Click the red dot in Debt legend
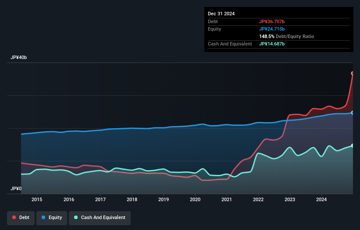The image size is (360, 230). tap(14, 217)
